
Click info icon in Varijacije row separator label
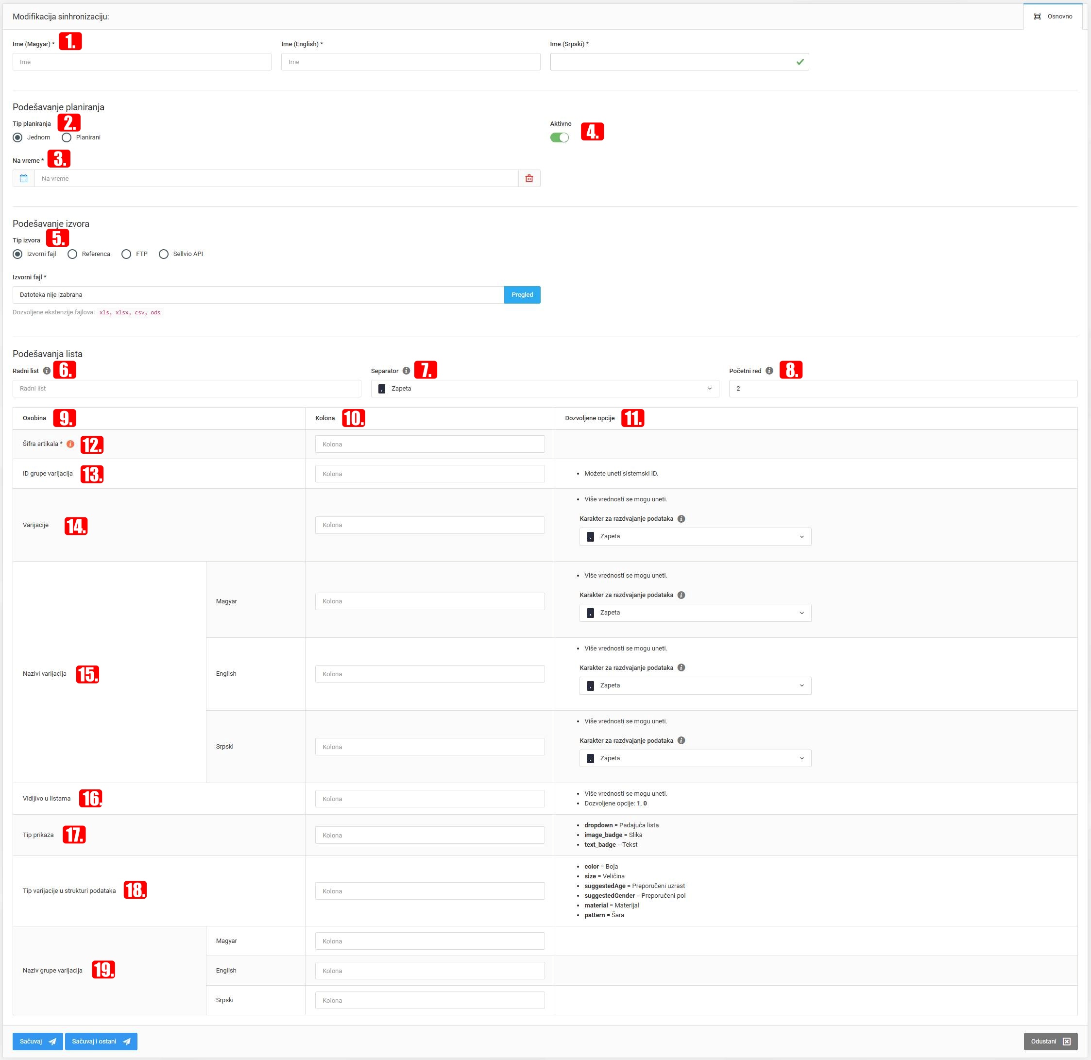[x=682, y=518]
